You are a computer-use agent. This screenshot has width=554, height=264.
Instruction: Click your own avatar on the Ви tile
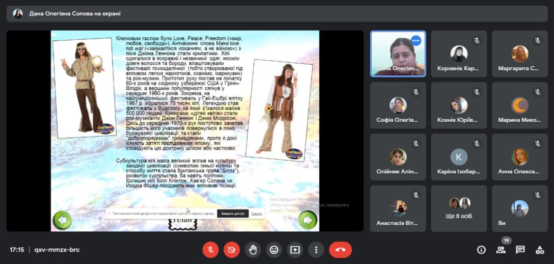pyautogui.click(x=520, y=208)
